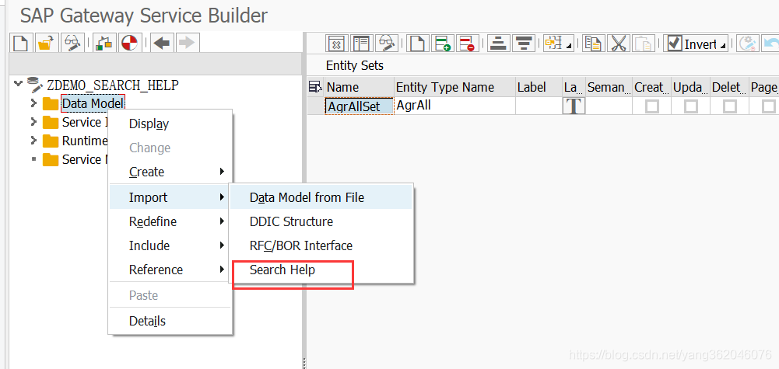Choose Data Model from File
The image size is (779, 369).
pos(321,197)
